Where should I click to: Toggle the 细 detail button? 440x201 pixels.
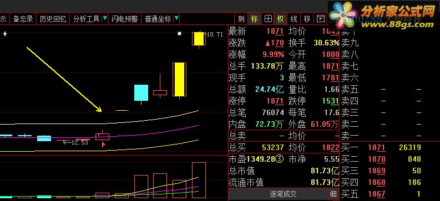(x=333, y=194)
